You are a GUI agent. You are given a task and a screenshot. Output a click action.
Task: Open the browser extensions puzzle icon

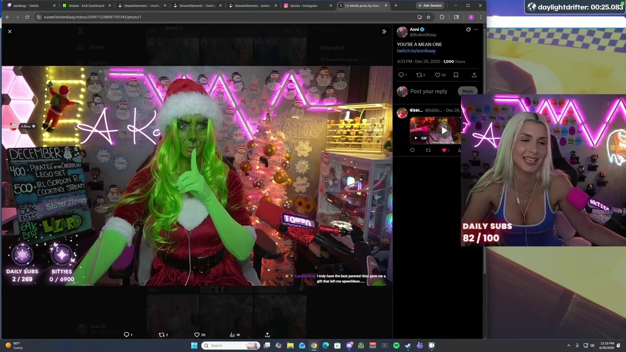tap(442, 17)
